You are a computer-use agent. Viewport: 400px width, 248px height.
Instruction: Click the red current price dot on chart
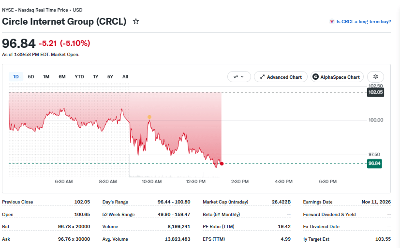[222, 163]
